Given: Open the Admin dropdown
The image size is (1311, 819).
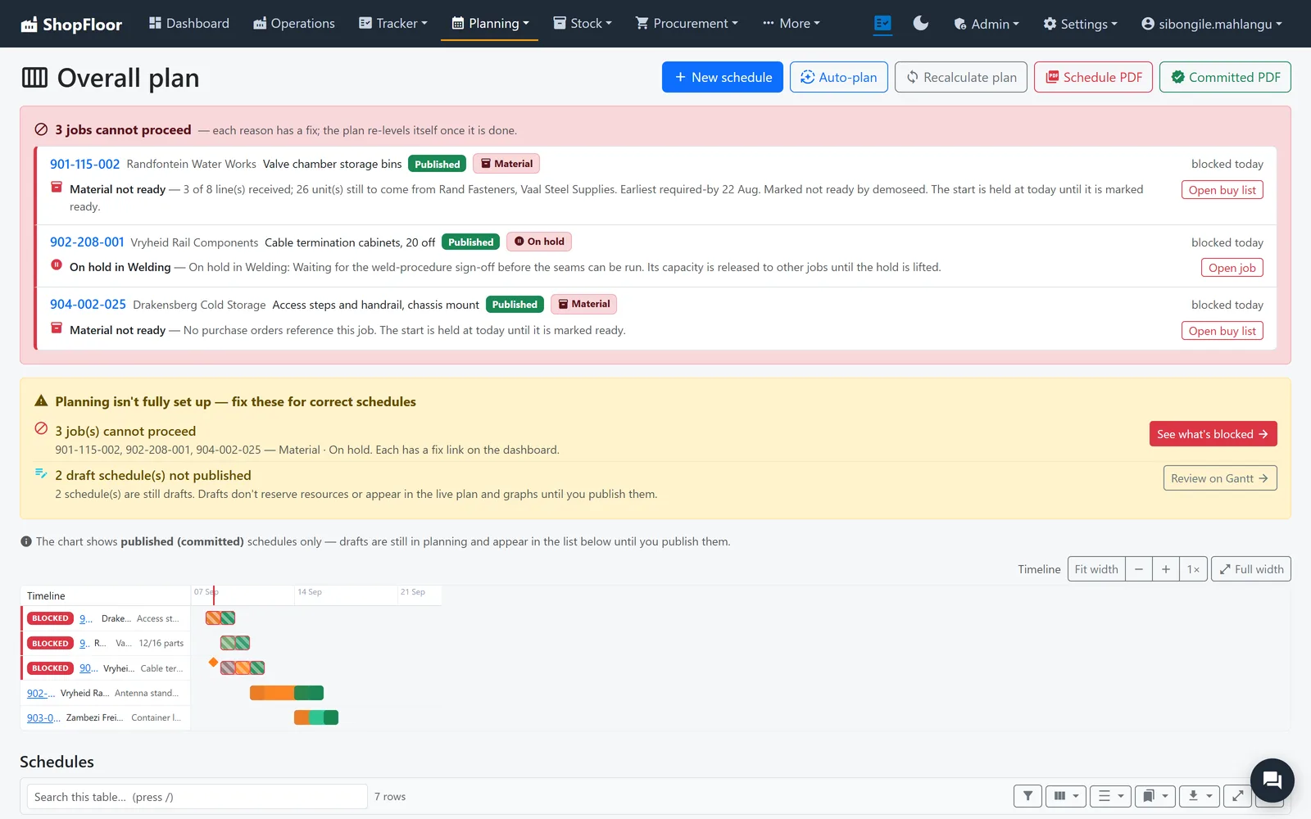Looking at the screenshot, I should 987,24.
